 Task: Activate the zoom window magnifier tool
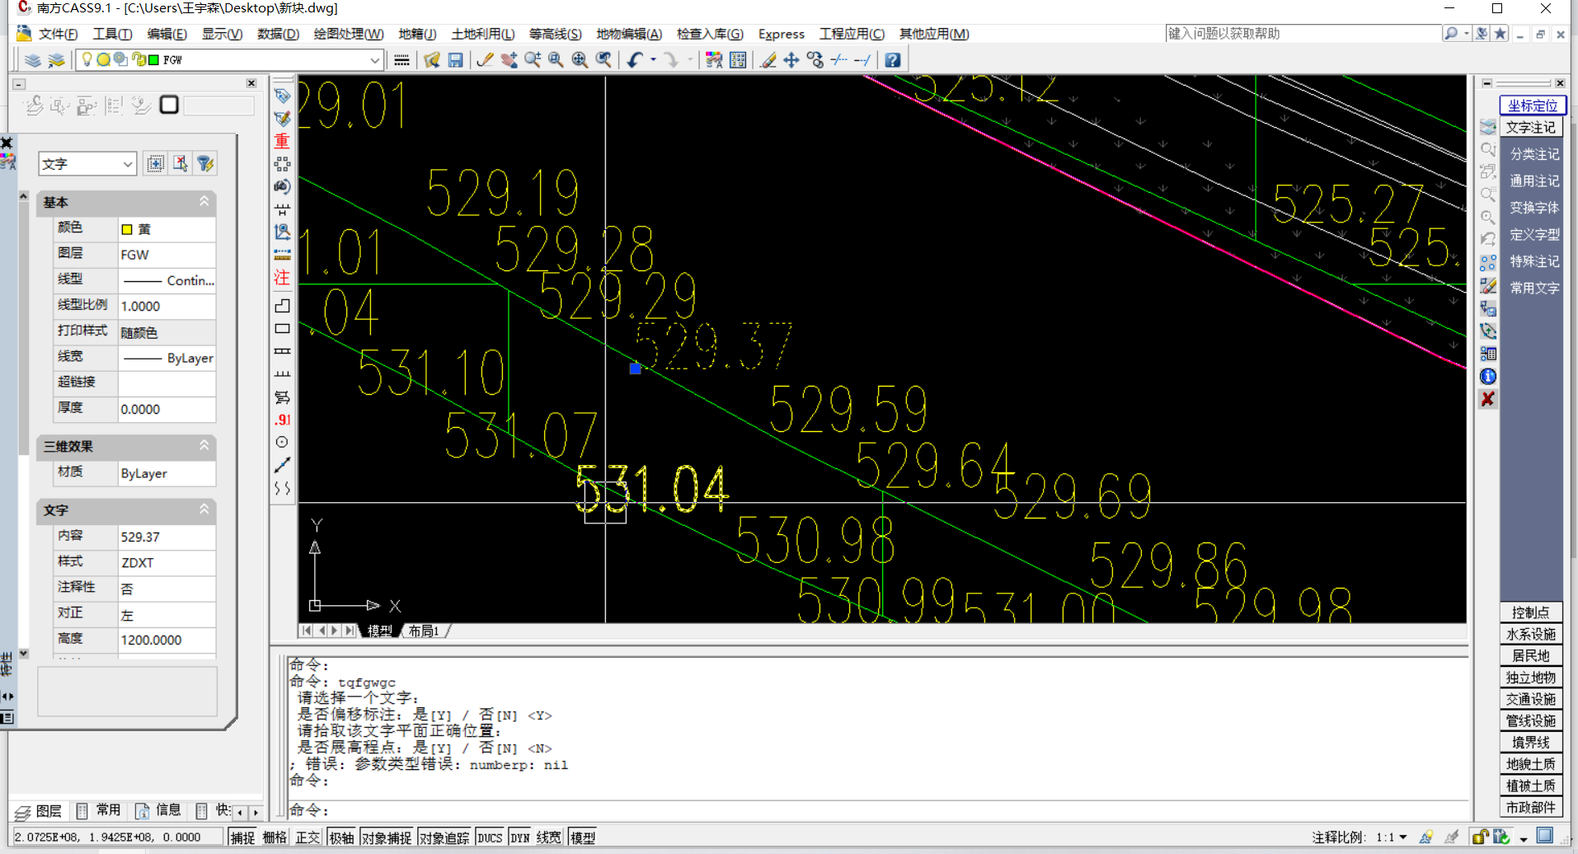[557, 60]
